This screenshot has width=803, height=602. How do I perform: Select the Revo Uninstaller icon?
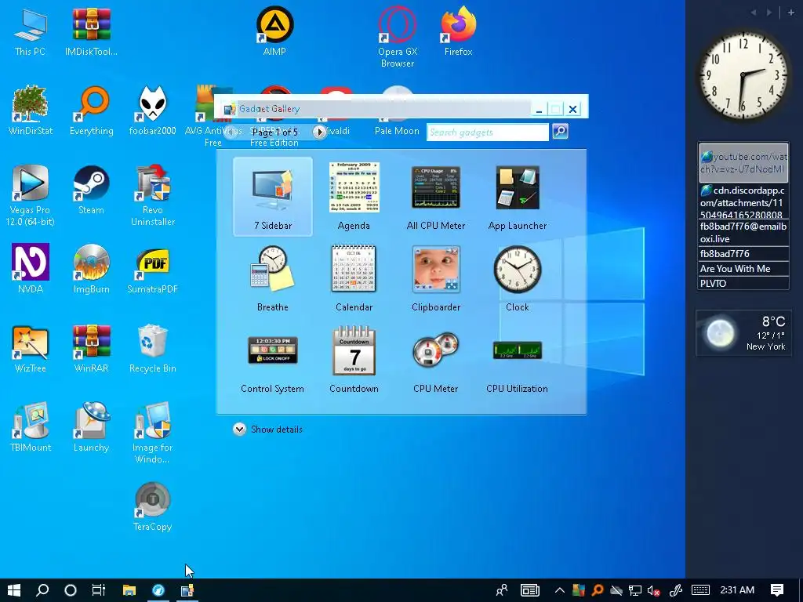[153, 195]
